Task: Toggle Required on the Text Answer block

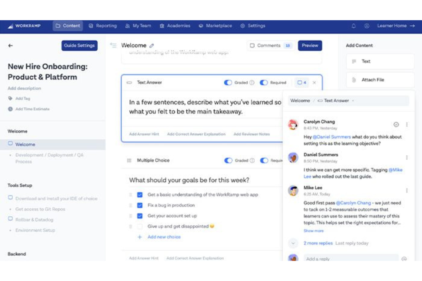Action: (x=264, y=83)
